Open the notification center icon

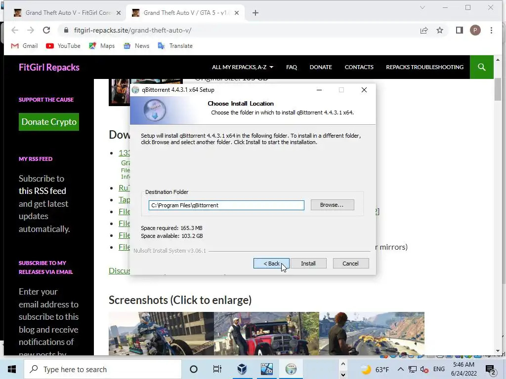tap(491, 370)
